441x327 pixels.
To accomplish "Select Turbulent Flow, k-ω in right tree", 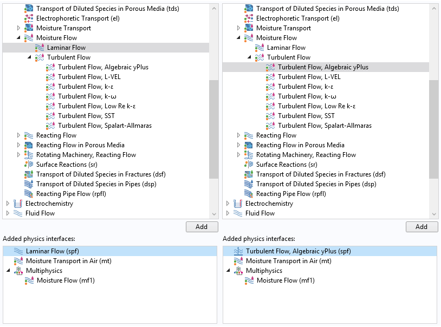I will point(307,96).
